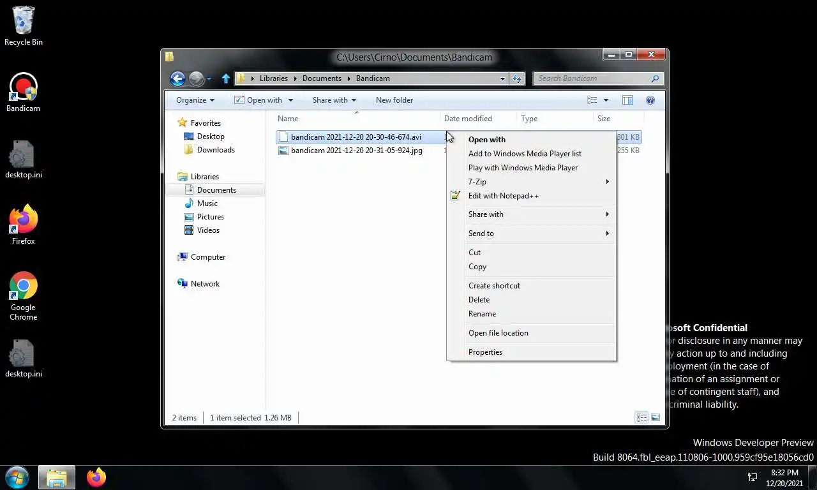
Task: Show the preview pane
Action: coord(627,100)
